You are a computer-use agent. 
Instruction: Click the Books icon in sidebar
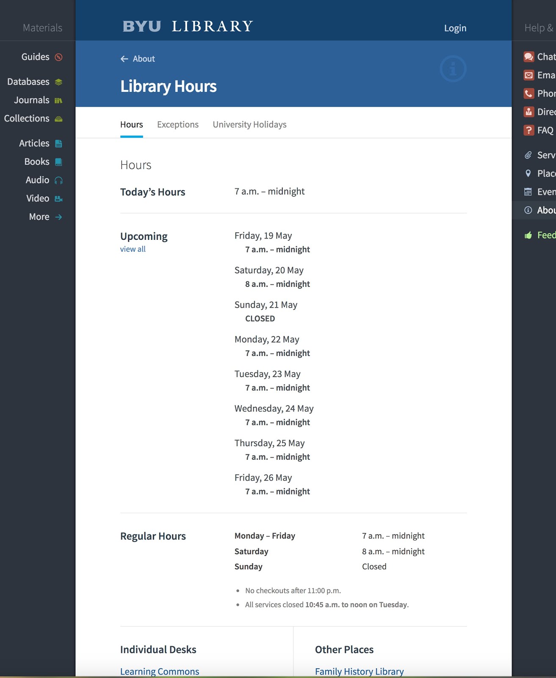point(59,162)
